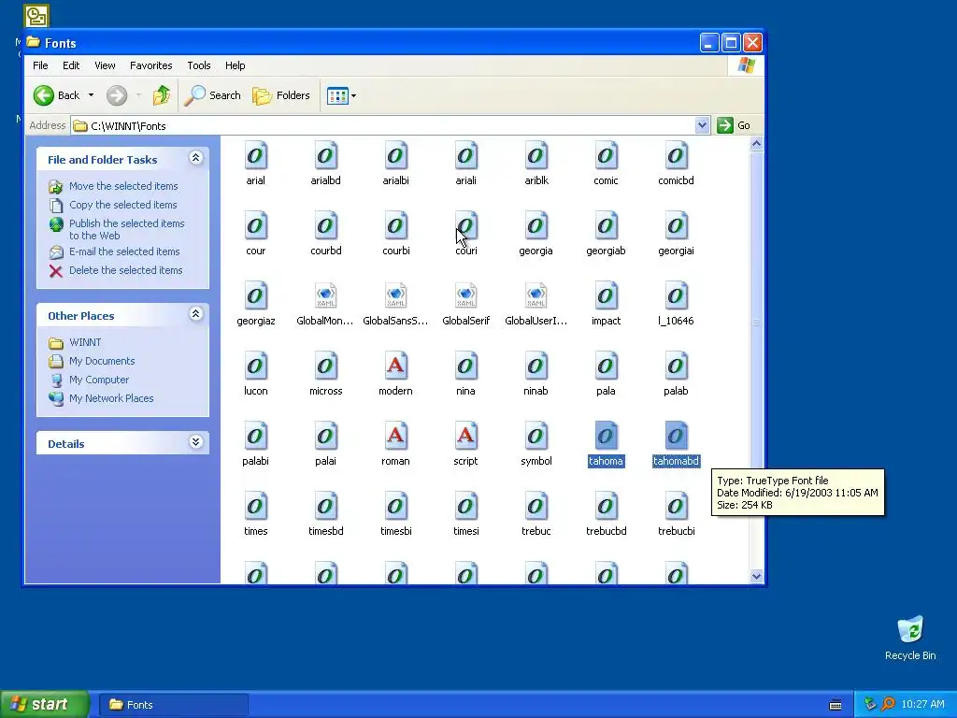Screen dimensions: 957x718
Task: Collapse File and Folder Tasks panel
Action: pos(195,158)
